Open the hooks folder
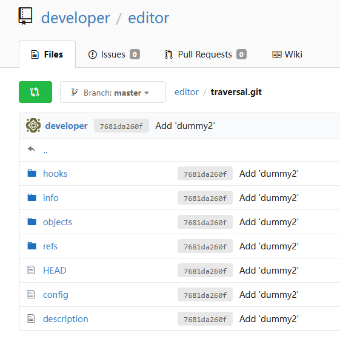Screen dimensions: 340x342 point(55,174)
